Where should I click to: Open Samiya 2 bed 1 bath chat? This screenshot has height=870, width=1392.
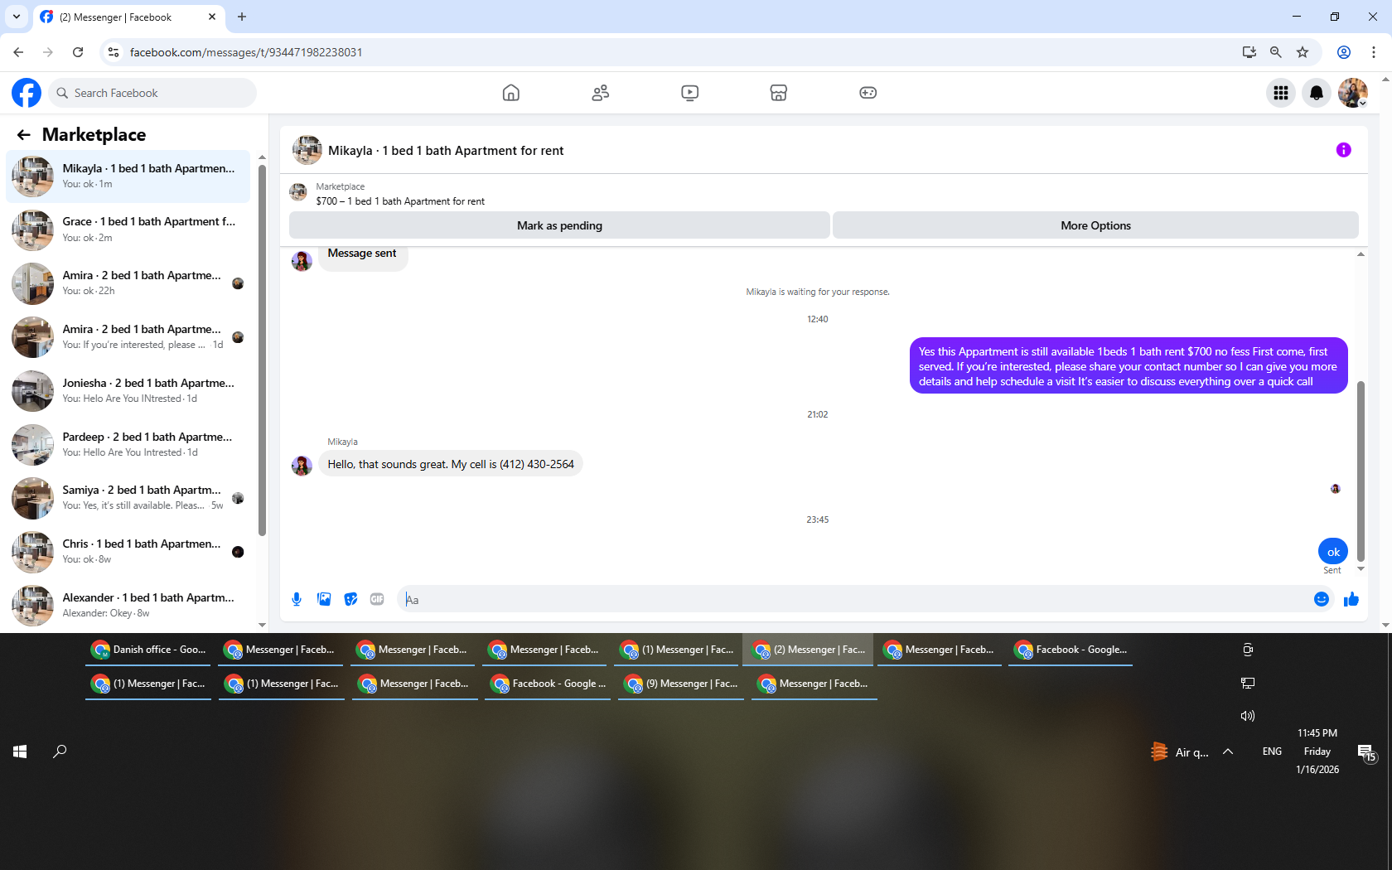point(128,498)
